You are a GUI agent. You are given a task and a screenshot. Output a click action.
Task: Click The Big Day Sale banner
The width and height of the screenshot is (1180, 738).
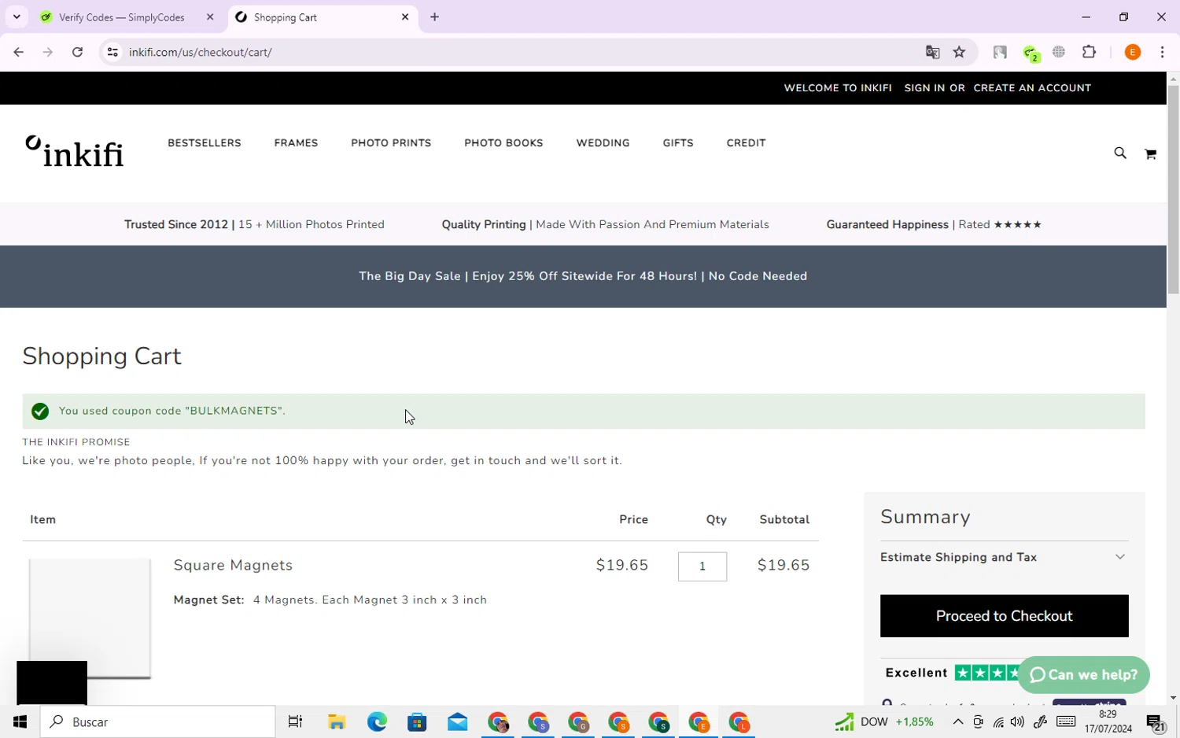[x=583, y=276]
